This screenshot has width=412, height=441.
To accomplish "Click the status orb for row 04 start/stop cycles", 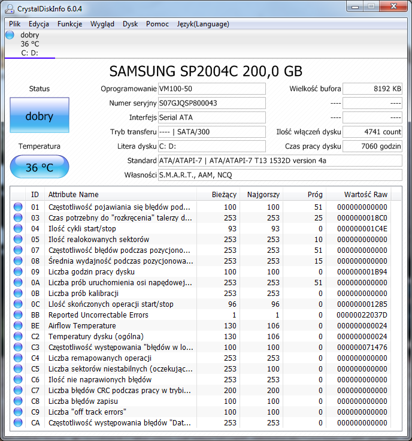I will [x=18, y=228].
